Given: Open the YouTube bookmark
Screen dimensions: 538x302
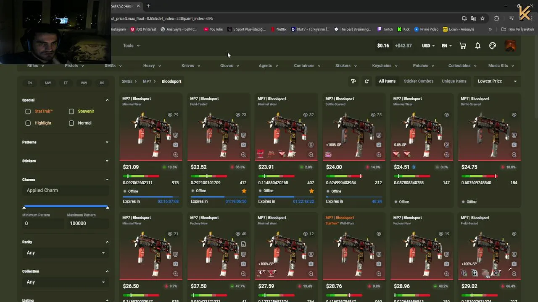Looking at the screenshot, I should pyautogui.click(x=213, y=29).
